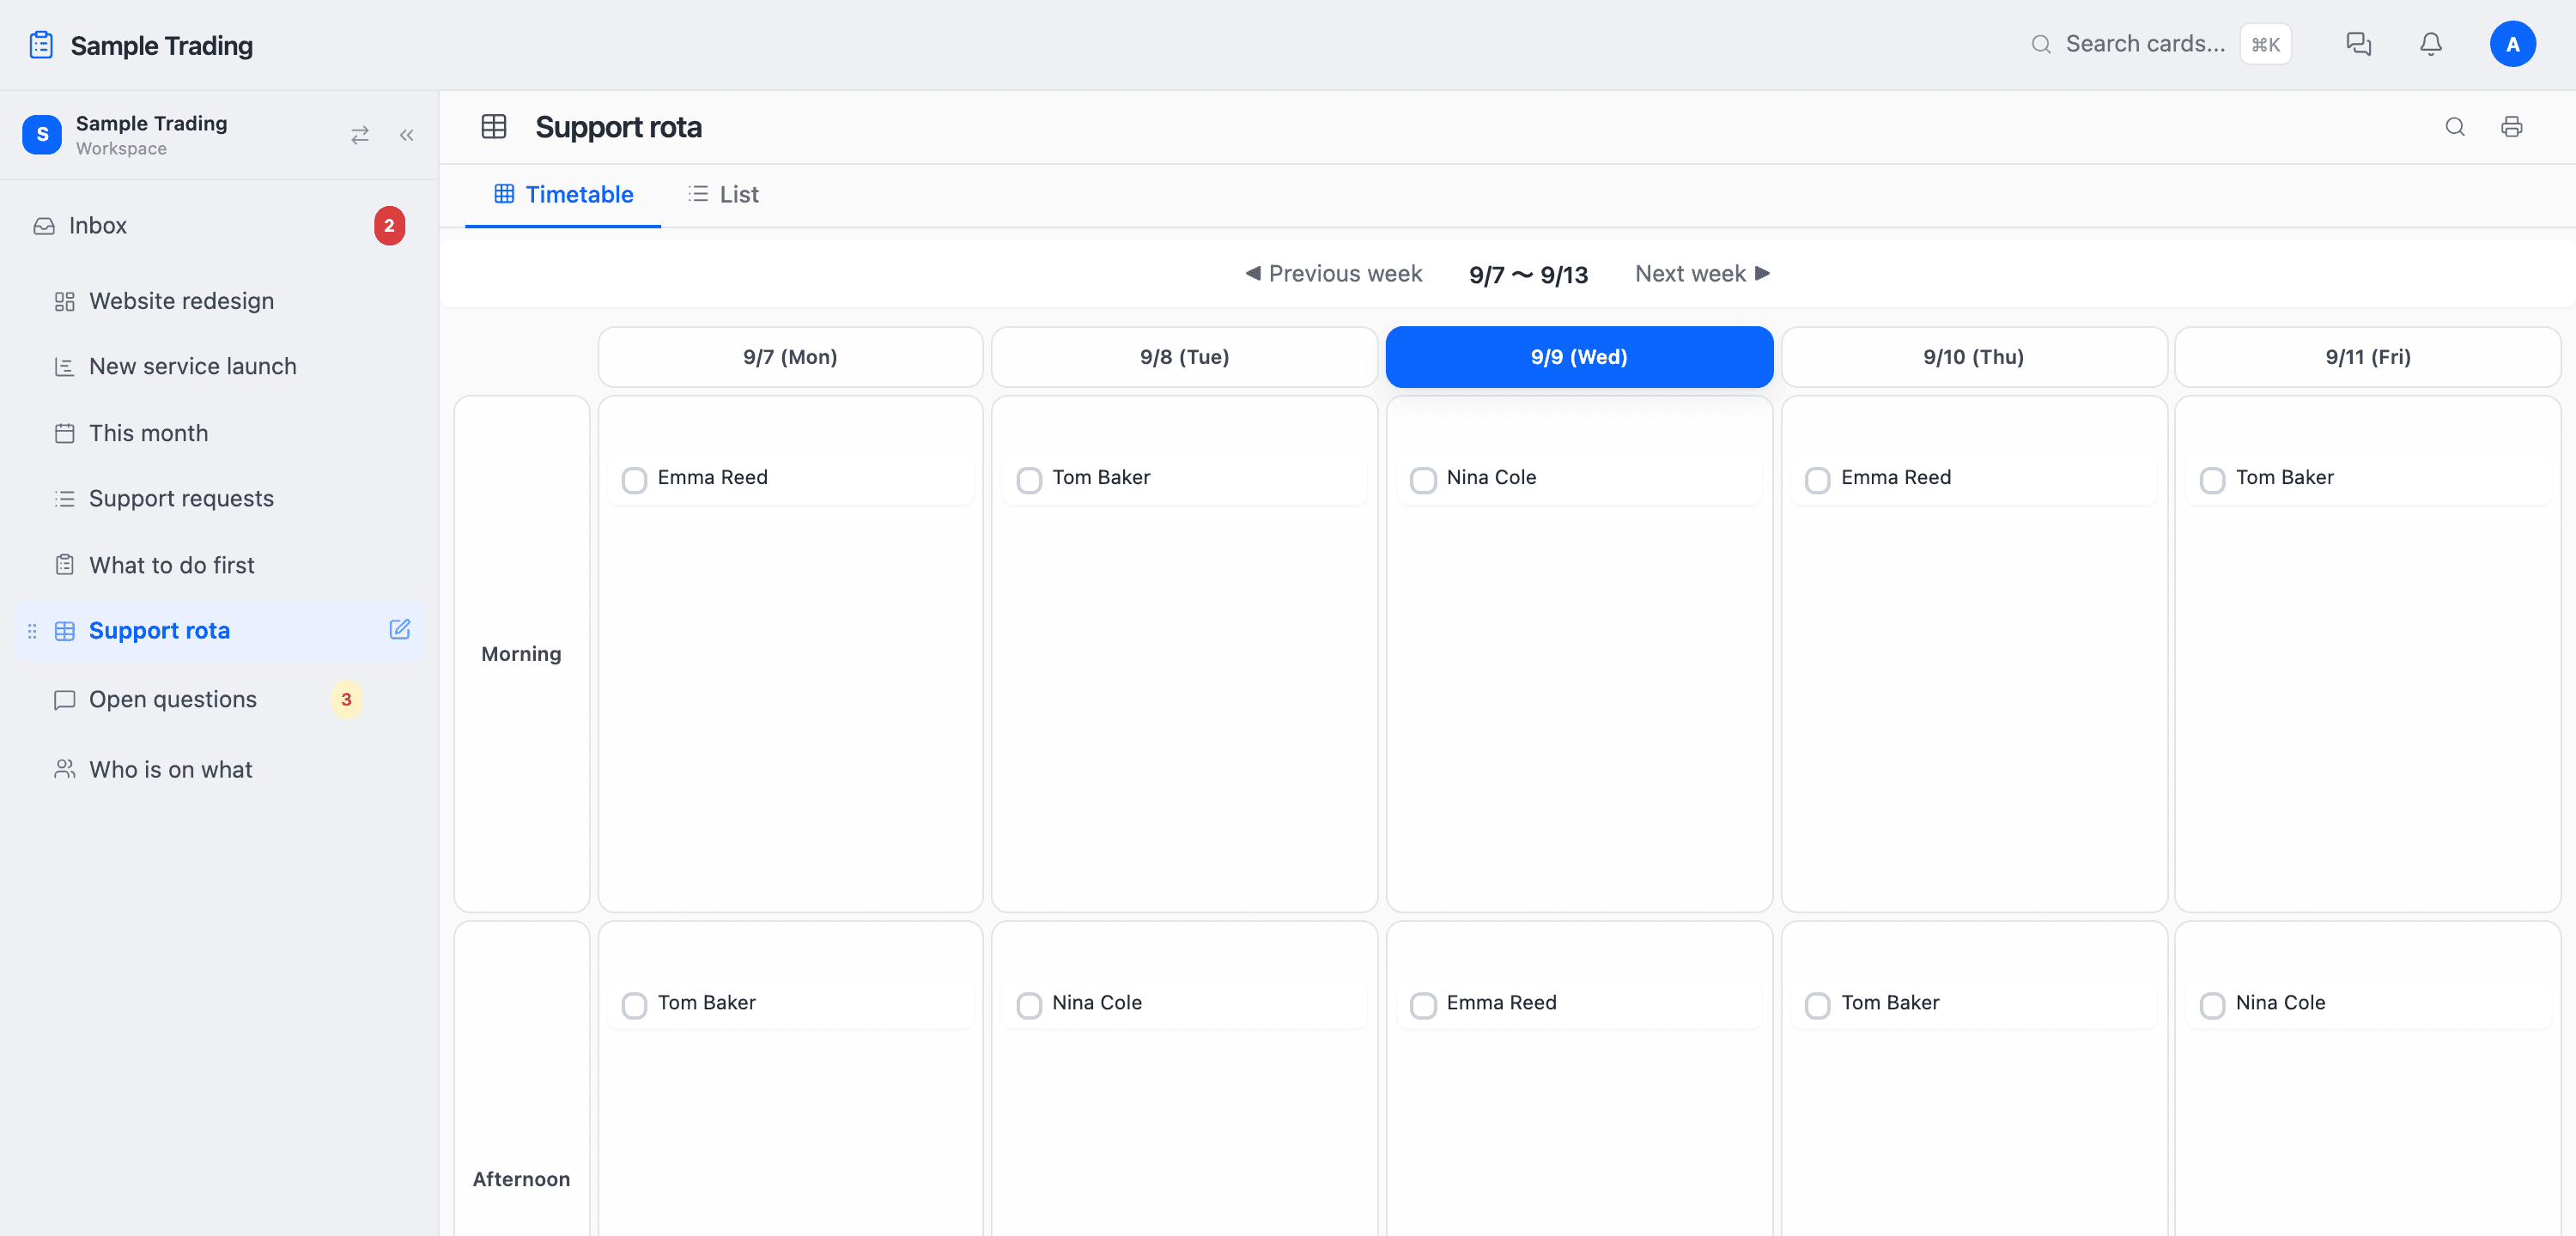The height and width of the screenshot is (1236, 2576).
Task: Click the Sample Trading app title
Action: pyautogui.click(x=162, y=45)
